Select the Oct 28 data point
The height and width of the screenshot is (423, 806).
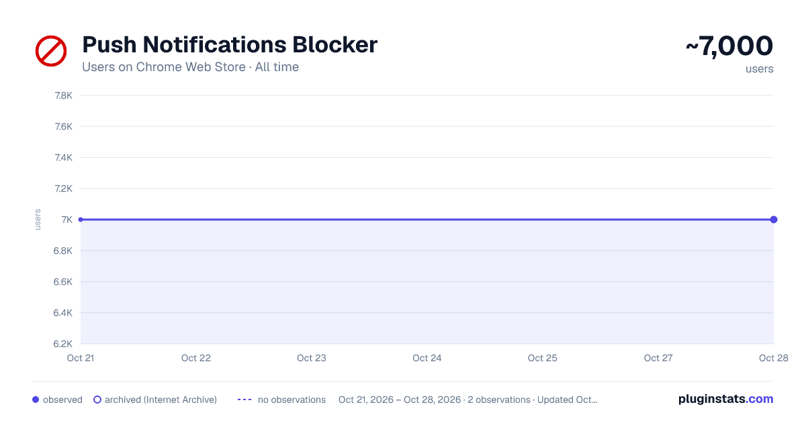[x=774, y=220]
